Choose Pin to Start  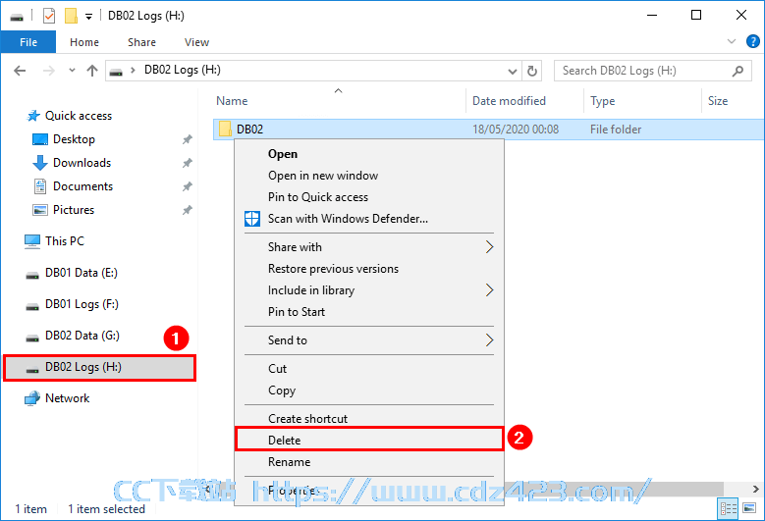(369, 312)
